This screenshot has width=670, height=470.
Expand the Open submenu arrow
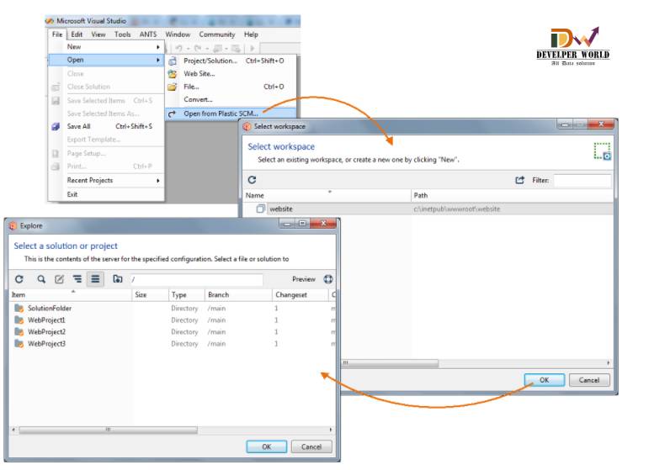coord(158,61)
